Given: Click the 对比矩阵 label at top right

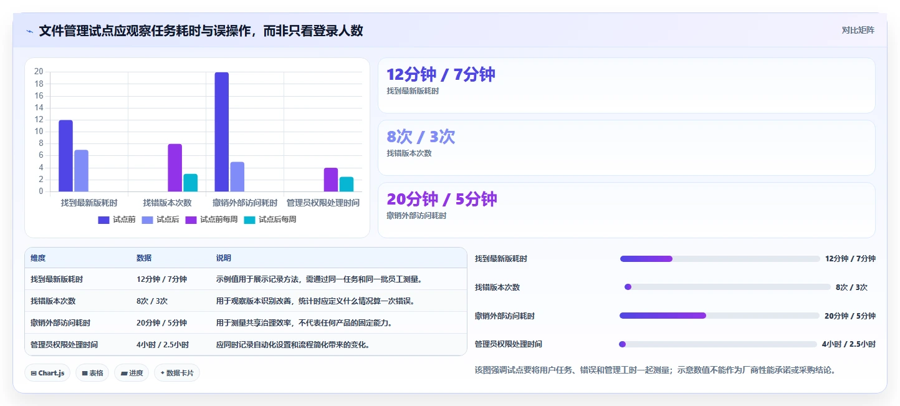Looking at the screenshot, I should [x=858, y=30].
